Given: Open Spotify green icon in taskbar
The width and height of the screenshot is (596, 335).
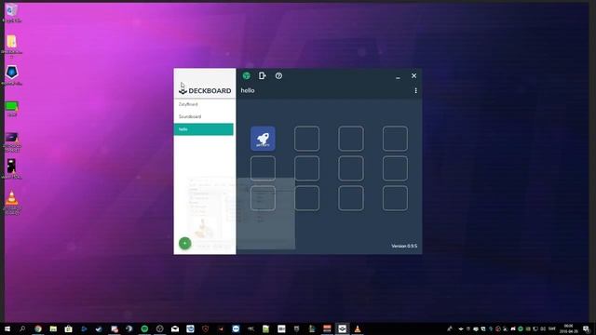Looking at the screenshot, I should pos(144,328).
